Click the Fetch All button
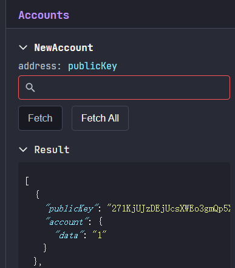Image resolution: width=235 pixels, height=268 pixels. 100,118
